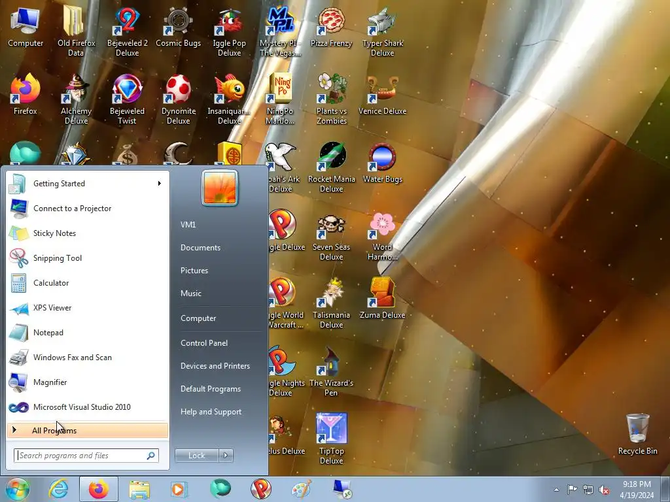Image resolution: width=670 pixels, height=502 pixels.
Task: Launch Magnifier from Start menu
Action: pyautogui.click(x=88, y=382)
